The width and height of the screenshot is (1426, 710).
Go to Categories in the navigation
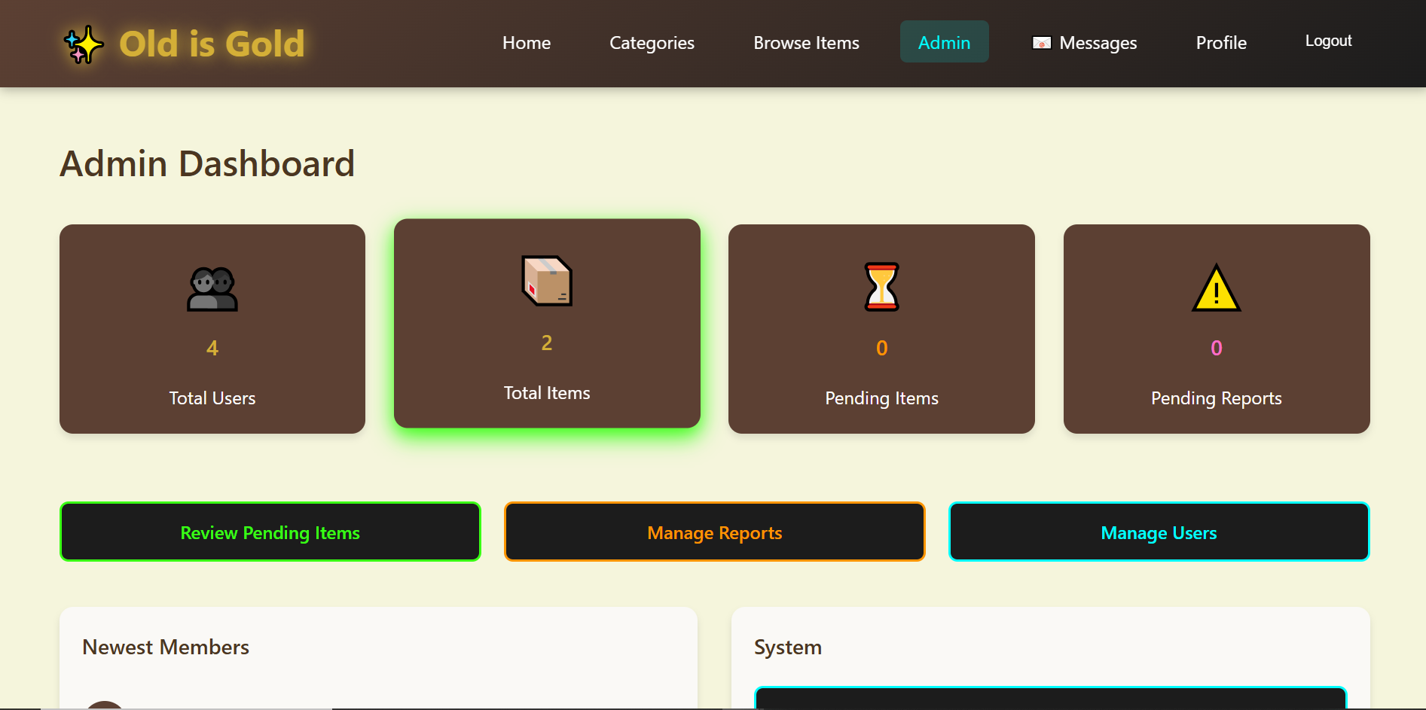point(652,43)
